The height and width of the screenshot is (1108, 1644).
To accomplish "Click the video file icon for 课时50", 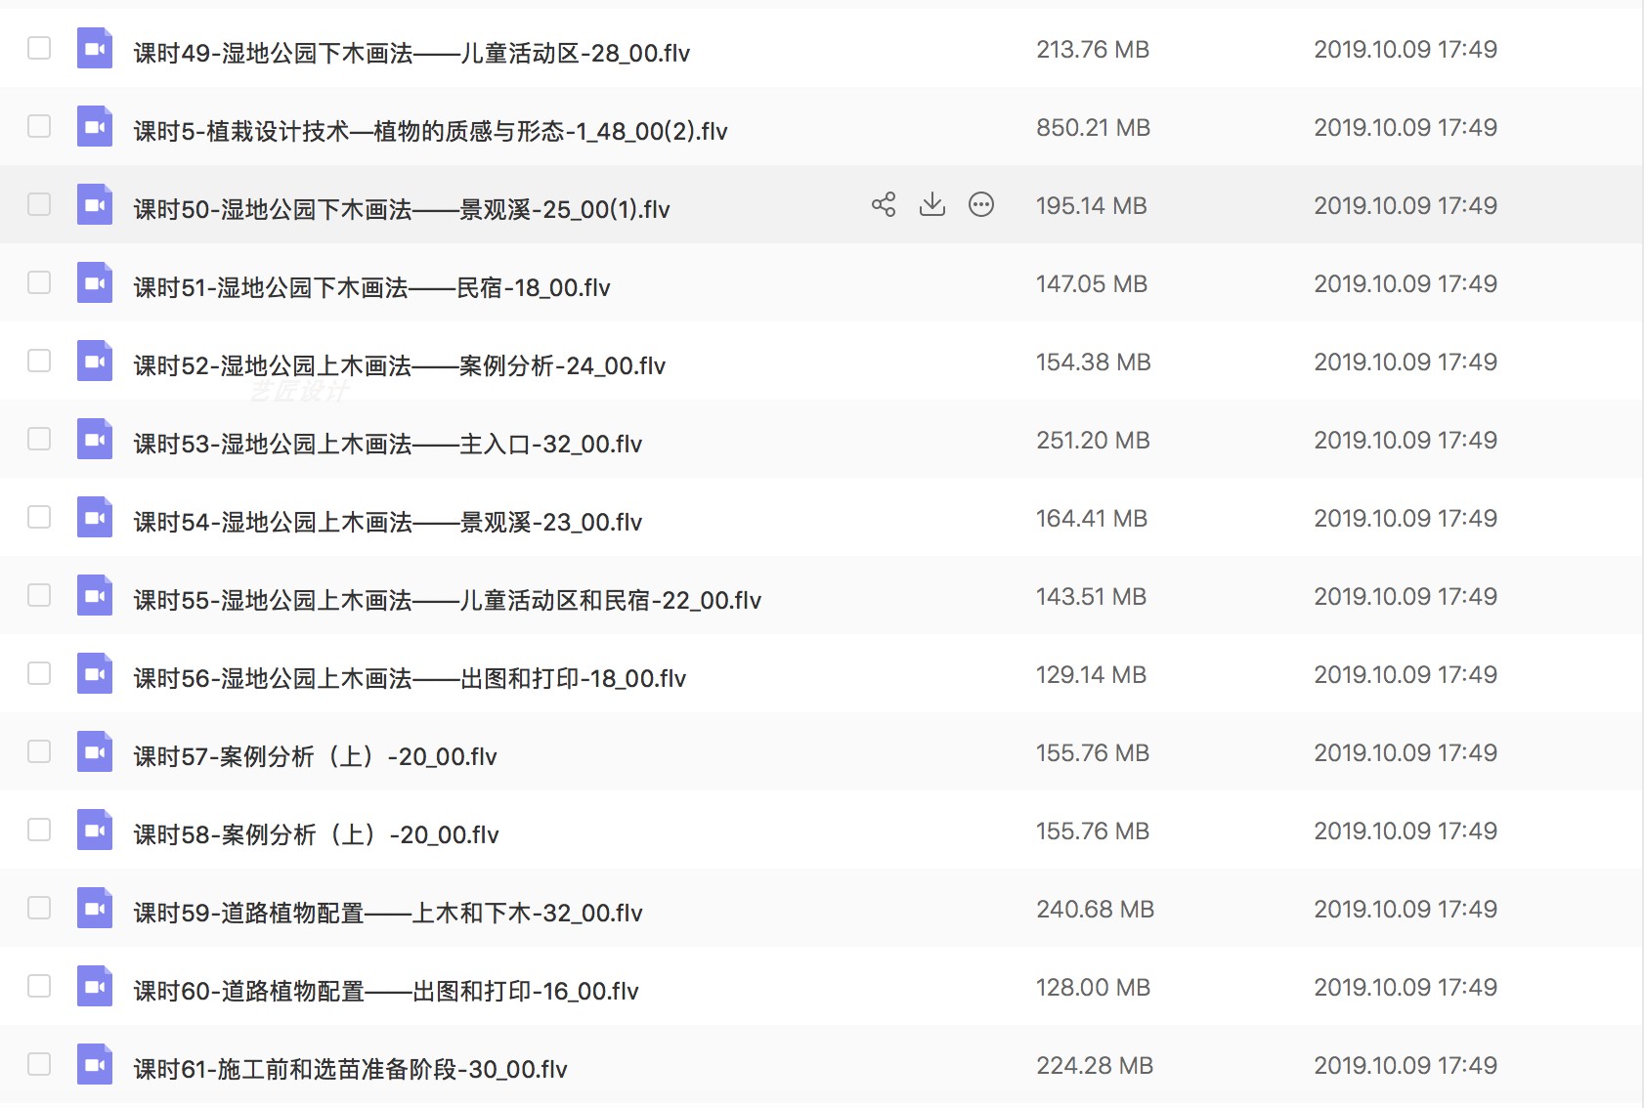I will (95, 204).
